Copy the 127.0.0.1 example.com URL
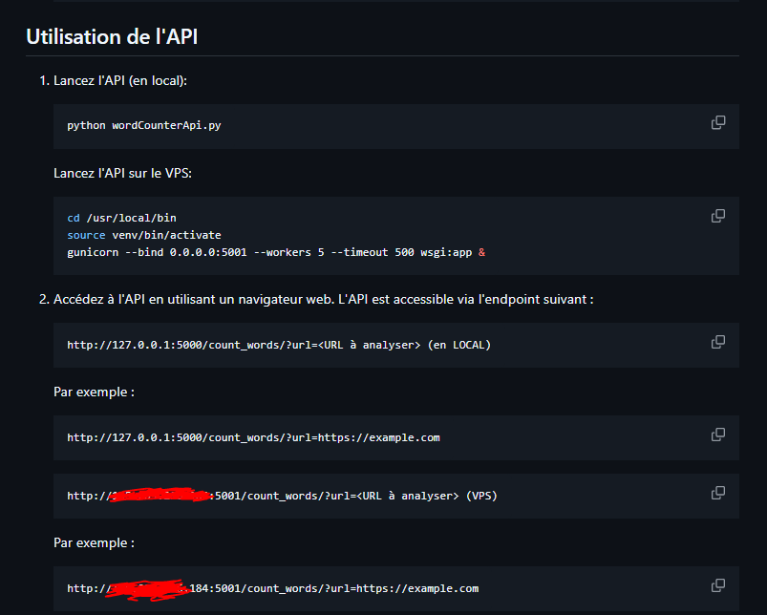Screen dimensions: 767x615 pyautogui.click(x=718, y=435)
